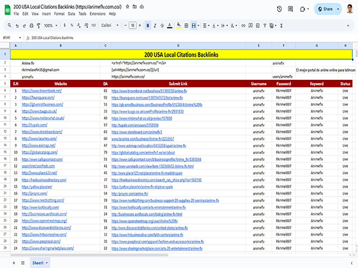
Task: Select the Sheet1 tab
Action: pos(40,263)
